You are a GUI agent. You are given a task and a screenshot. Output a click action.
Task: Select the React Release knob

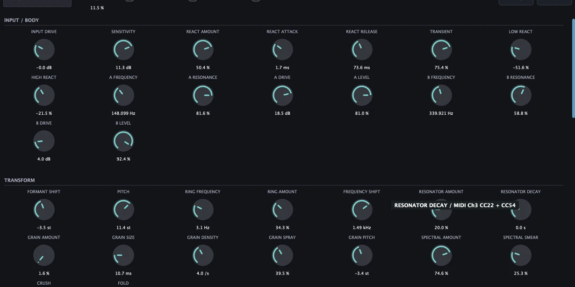pyautogui.click(x=362, y=49)
